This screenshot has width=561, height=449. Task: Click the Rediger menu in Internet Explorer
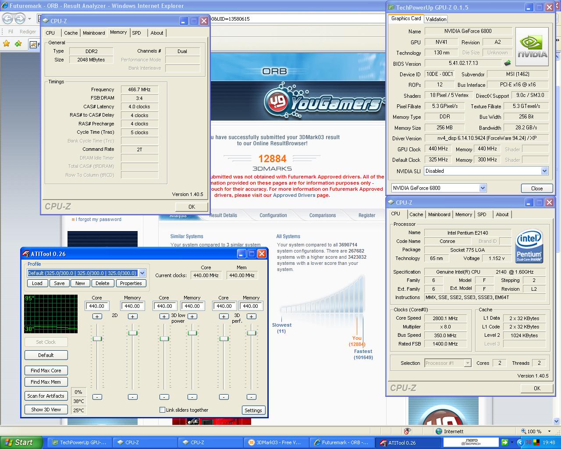coord(28,32)
